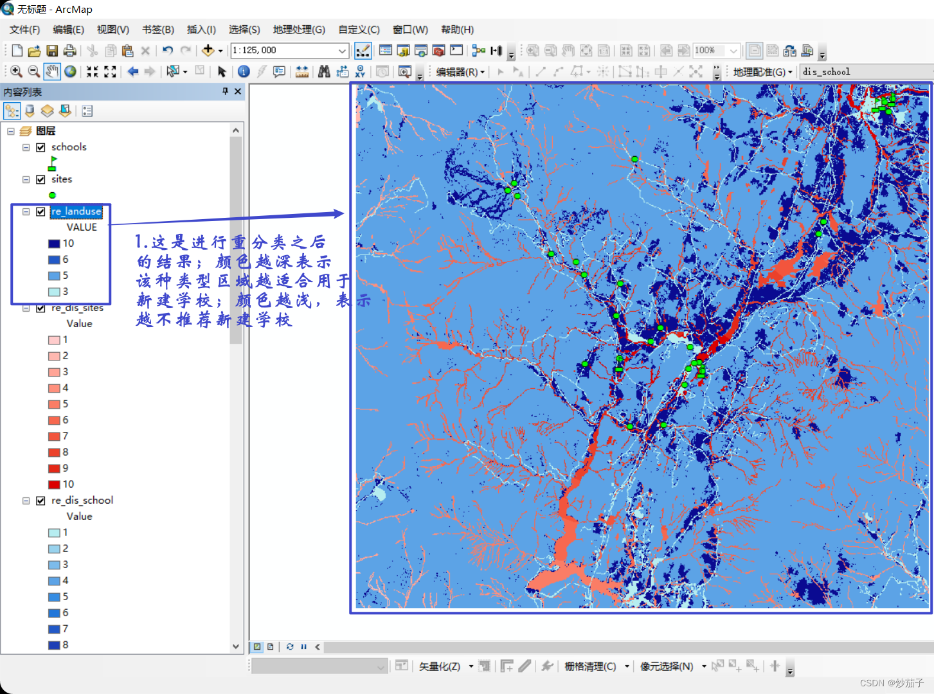Viewport: 934px width, 694px height.
Task: Open the 视图(V) menu
Action: coord(113,30)
